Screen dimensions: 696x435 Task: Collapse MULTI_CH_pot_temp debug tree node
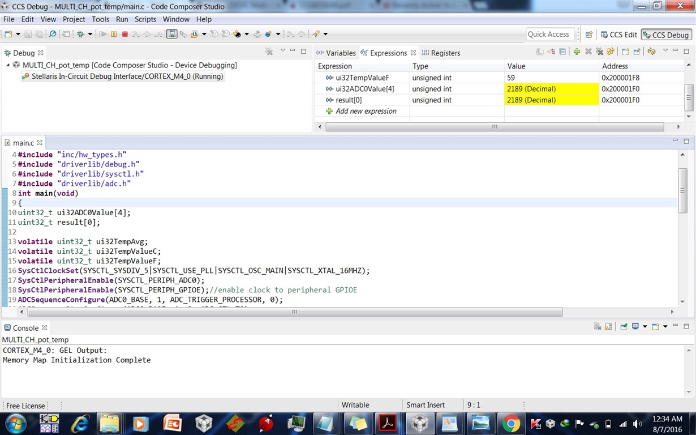(x=8, y=65)
